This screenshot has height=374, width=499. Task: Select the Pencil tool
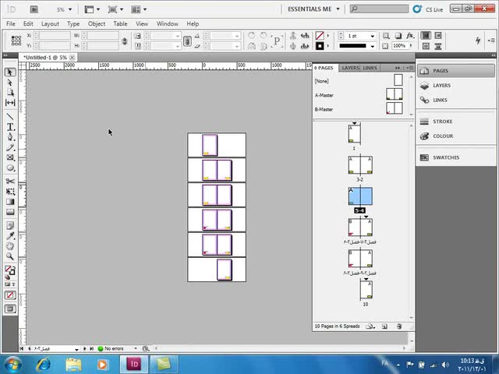pos(10,147)
